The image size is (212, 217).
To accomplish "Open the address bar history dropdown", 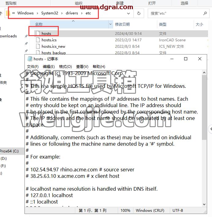I will (128, 13).
